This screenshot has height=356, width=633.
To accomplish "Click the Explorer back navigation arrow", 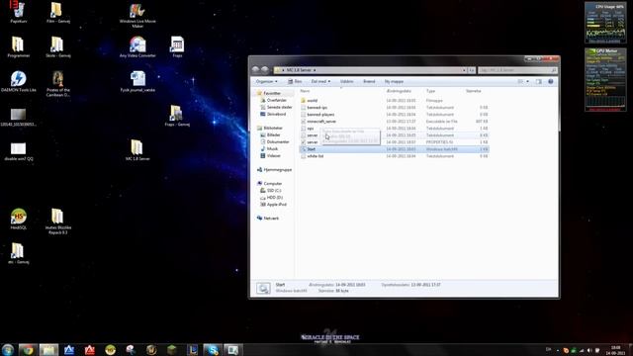I will click(x=255, y=70).
